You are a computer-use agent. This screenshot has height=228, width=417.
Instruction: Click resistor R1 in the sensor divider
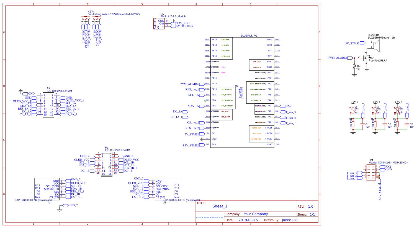[353, 124]
